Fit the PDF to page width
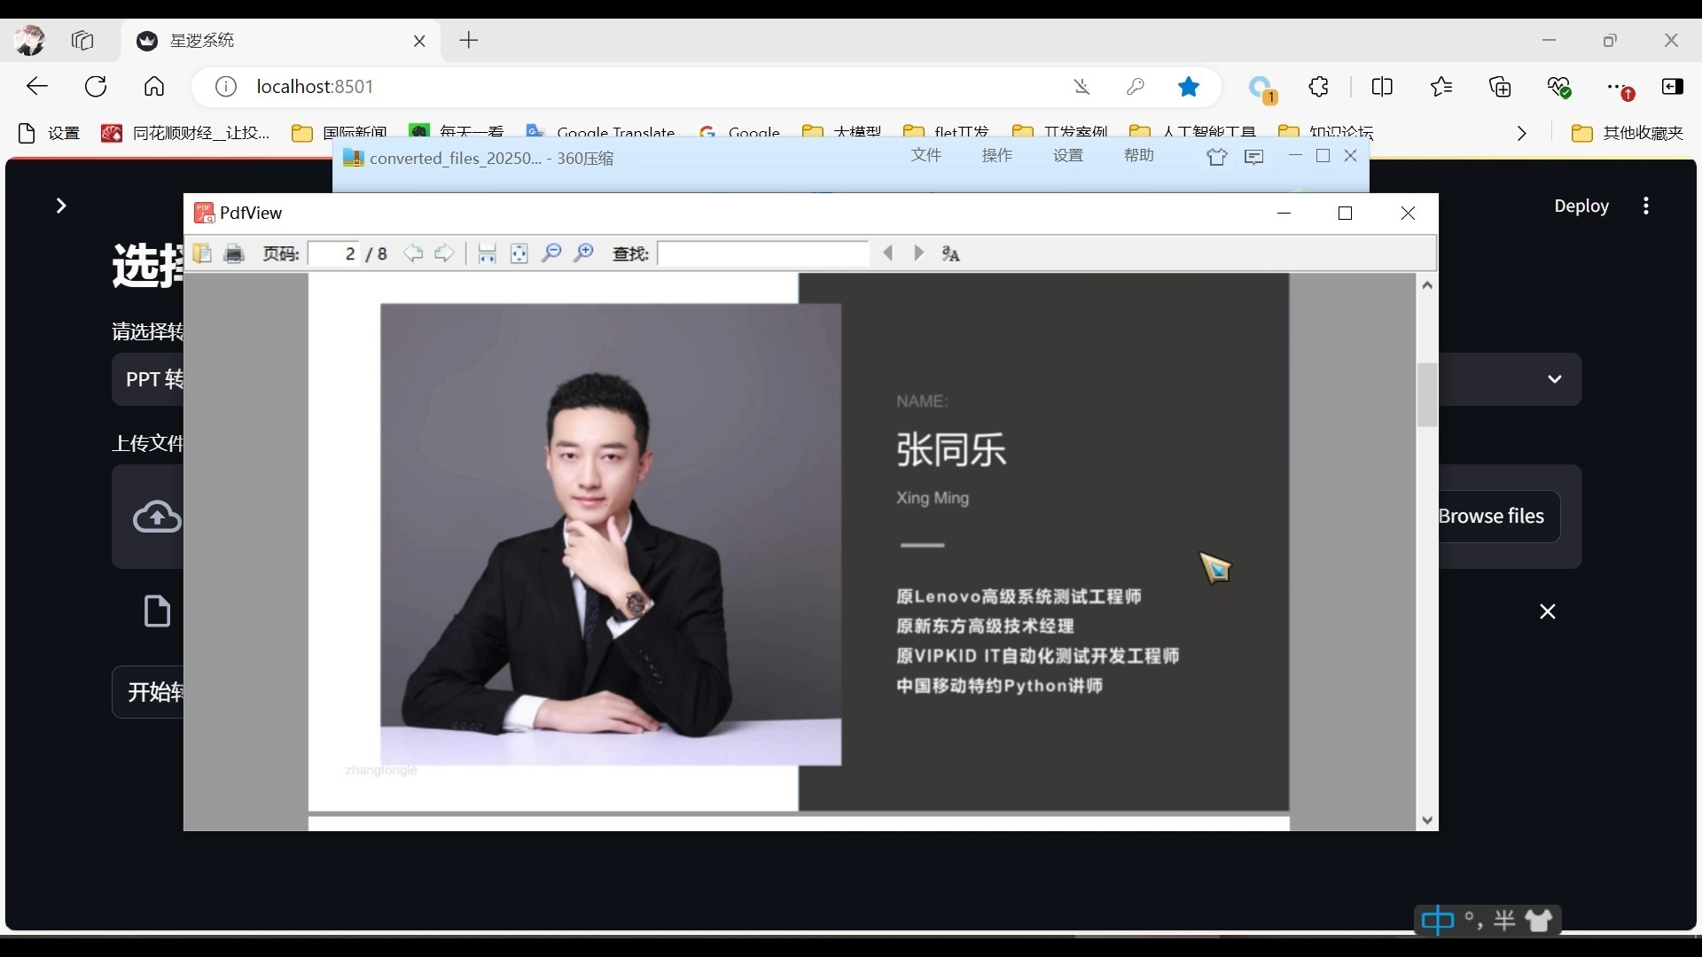The width and height of the screenshot is (1702, 957). [x=487, y=253]
